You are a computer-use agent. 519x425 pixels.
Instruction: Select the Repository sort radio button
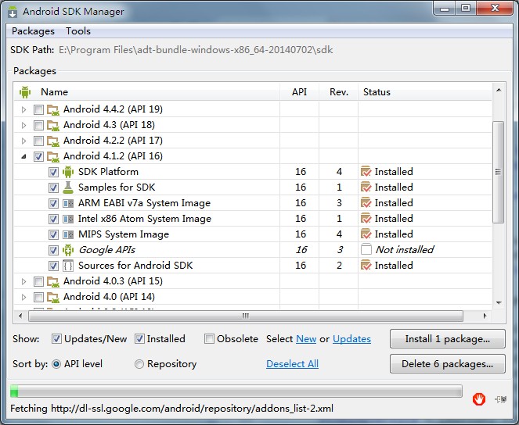coord(139,364)
